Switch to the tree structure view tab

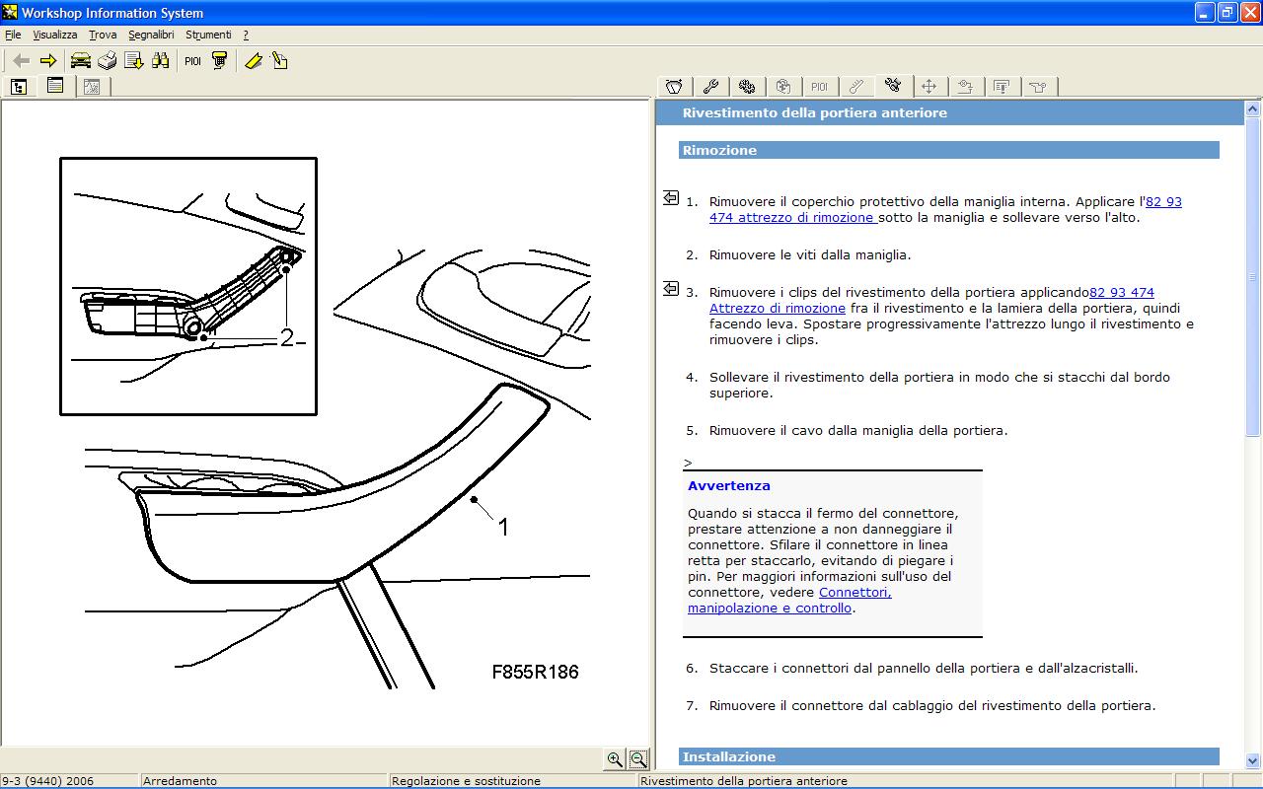pos(19,87)
